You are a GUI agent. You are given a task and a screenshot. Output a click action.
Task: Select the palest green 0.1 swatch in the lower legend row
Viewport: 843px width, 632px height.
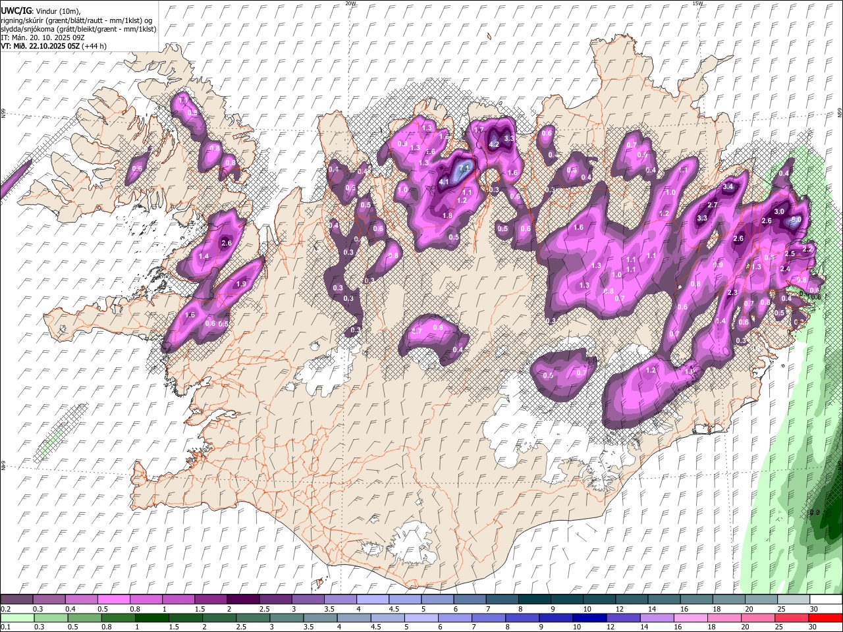[17, 618]
